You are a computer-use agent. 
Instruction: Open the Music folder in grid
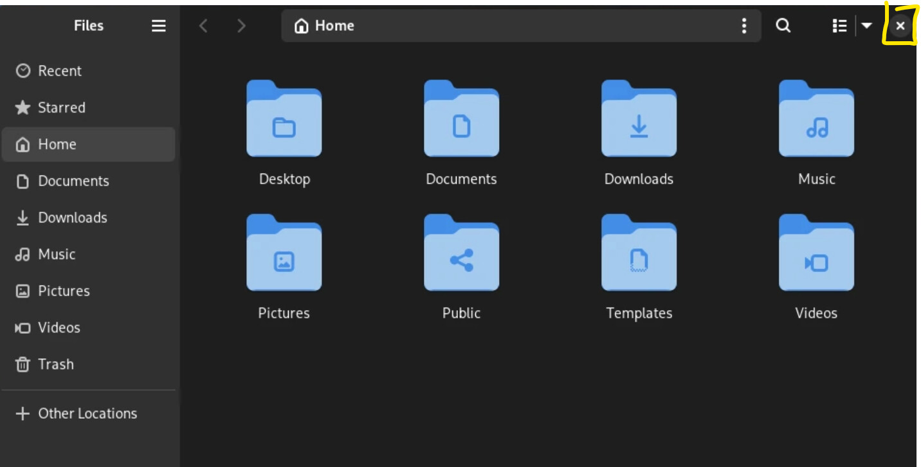pos(816,120)
